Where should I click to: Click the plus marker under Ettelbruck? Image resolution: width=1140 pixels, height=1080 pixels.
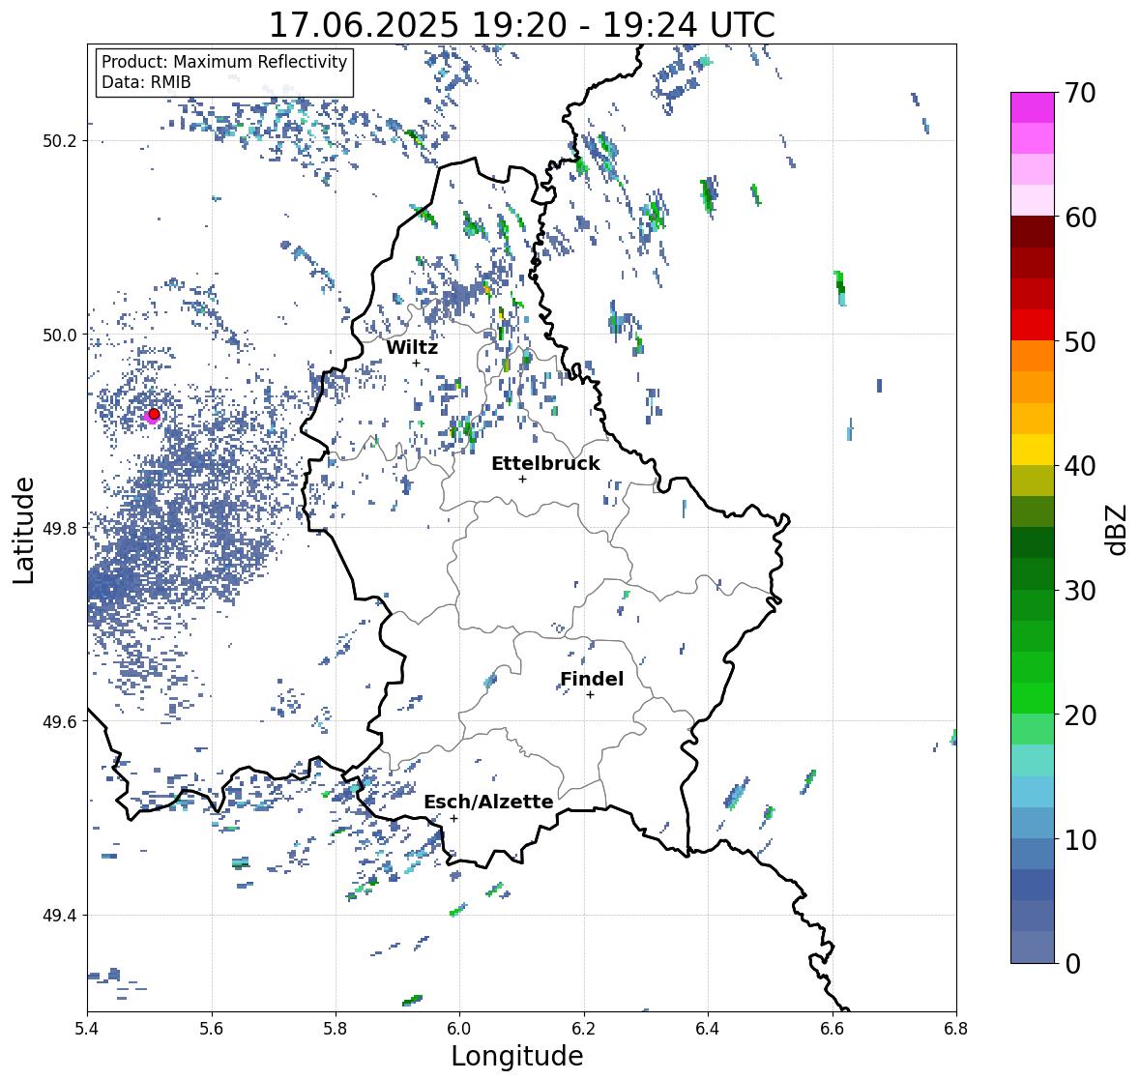click(x=522, y=479)
